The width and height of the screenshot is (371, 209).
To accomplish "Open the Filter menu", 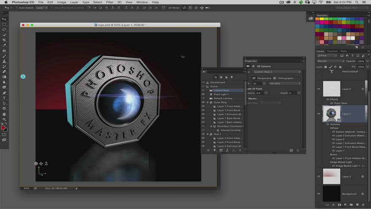I will pos(110,2).
